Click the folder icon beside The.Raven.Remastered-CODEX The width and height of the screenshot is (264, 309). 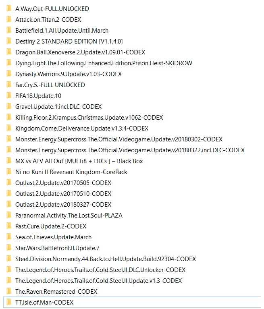tap(9, 291)
